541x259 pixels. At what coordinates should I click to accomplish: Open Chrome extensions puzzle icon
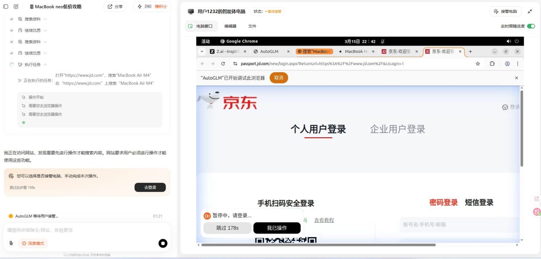[492, 64]
